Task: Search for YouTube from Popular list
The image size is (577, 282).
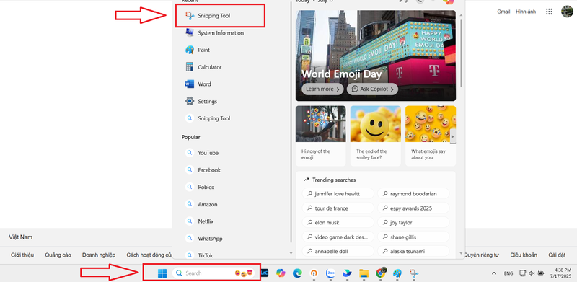Action: (202, 153)
